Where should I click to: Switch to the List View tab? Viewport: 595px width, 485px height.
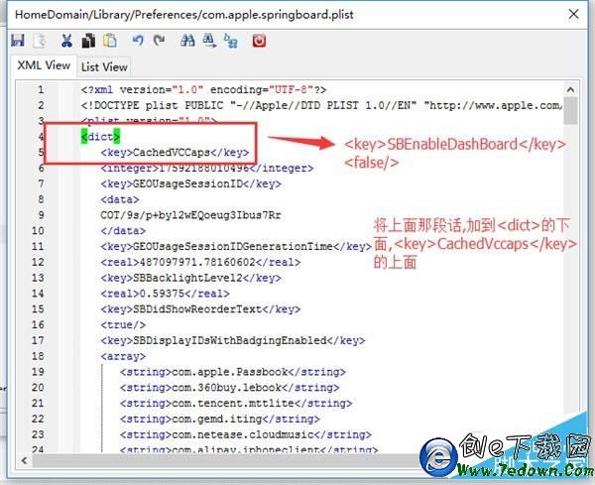(104, 66)
